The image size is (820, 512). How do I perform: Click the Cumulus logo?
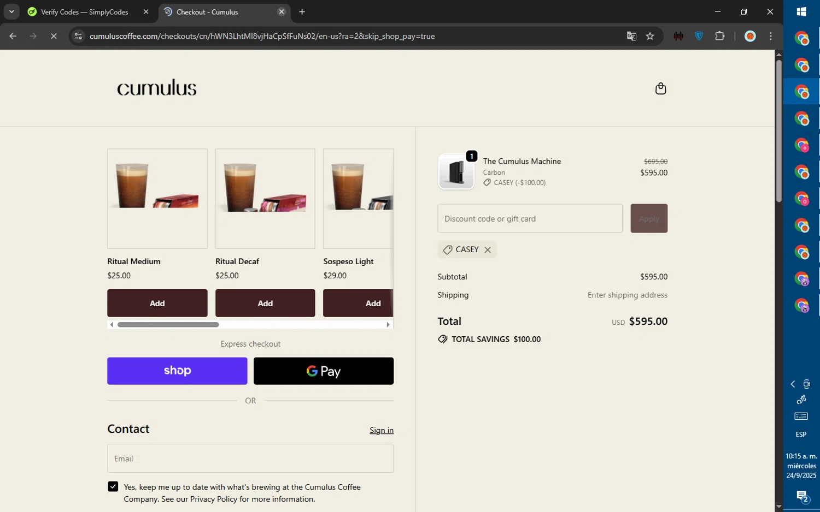pos(157,87)
